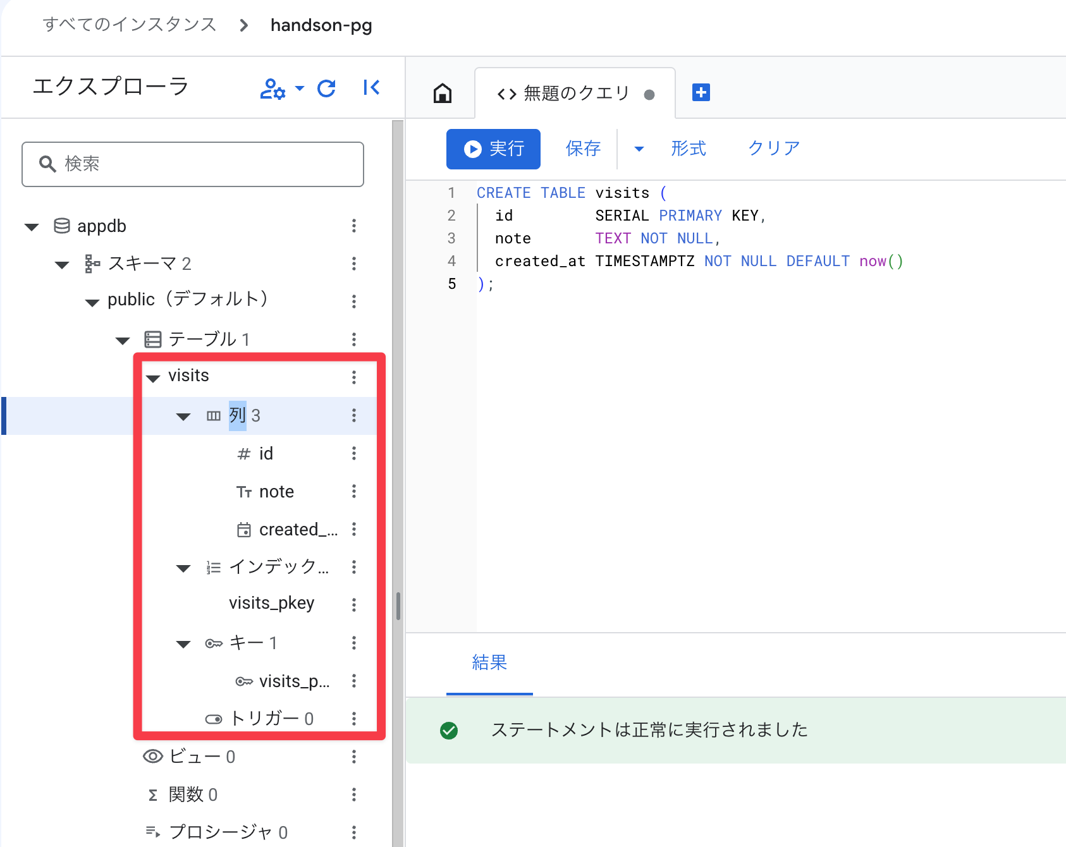Collapse the explorer panel

click(371, 88)
